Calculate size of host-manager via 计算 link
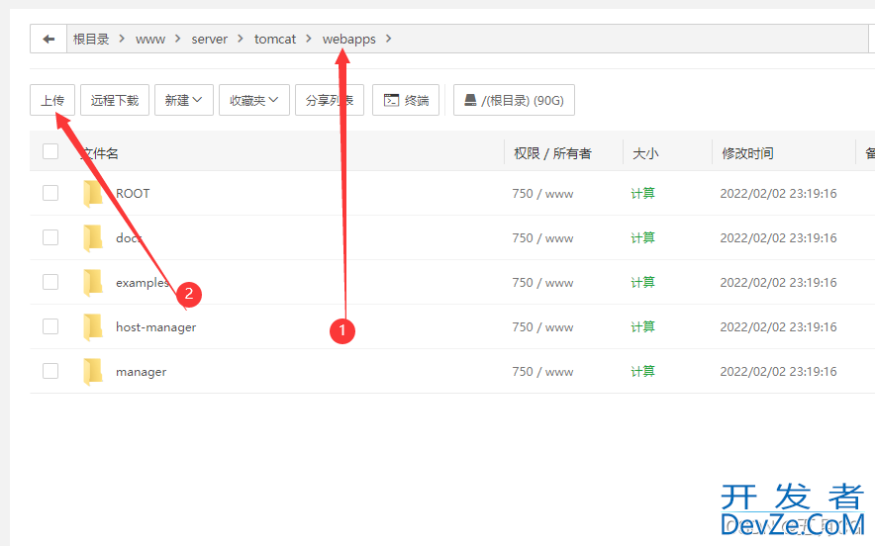This screenshot has height=546, width=875. click(642, 326)
